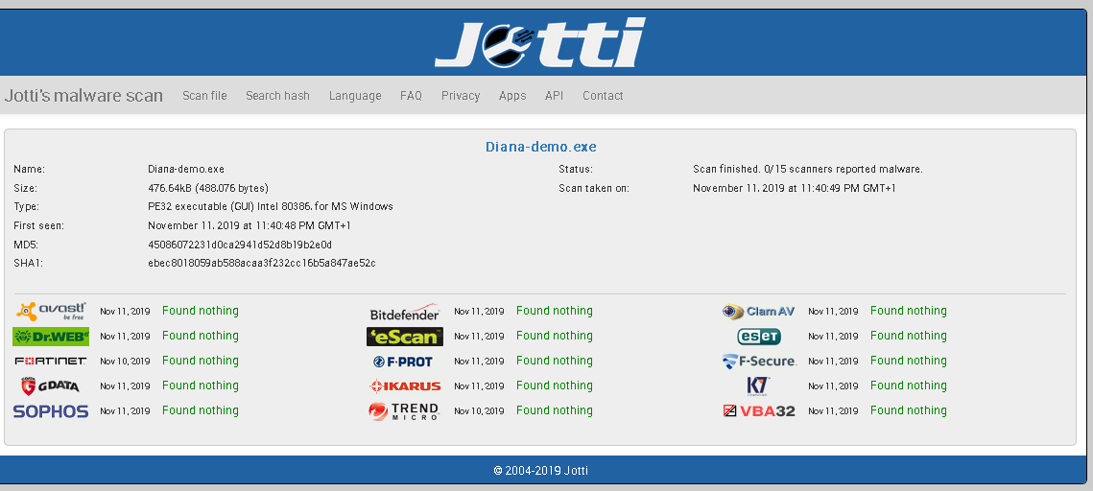Image resolution: width=1093 pixels, height=491 pixels.
Task: Click ClamAV's Found nothing result
Action: (909, 311)
